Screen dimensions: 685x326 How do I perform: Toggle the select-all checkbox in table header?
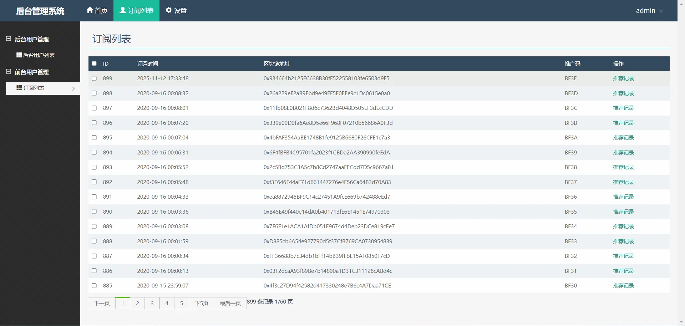coord(94,63)
